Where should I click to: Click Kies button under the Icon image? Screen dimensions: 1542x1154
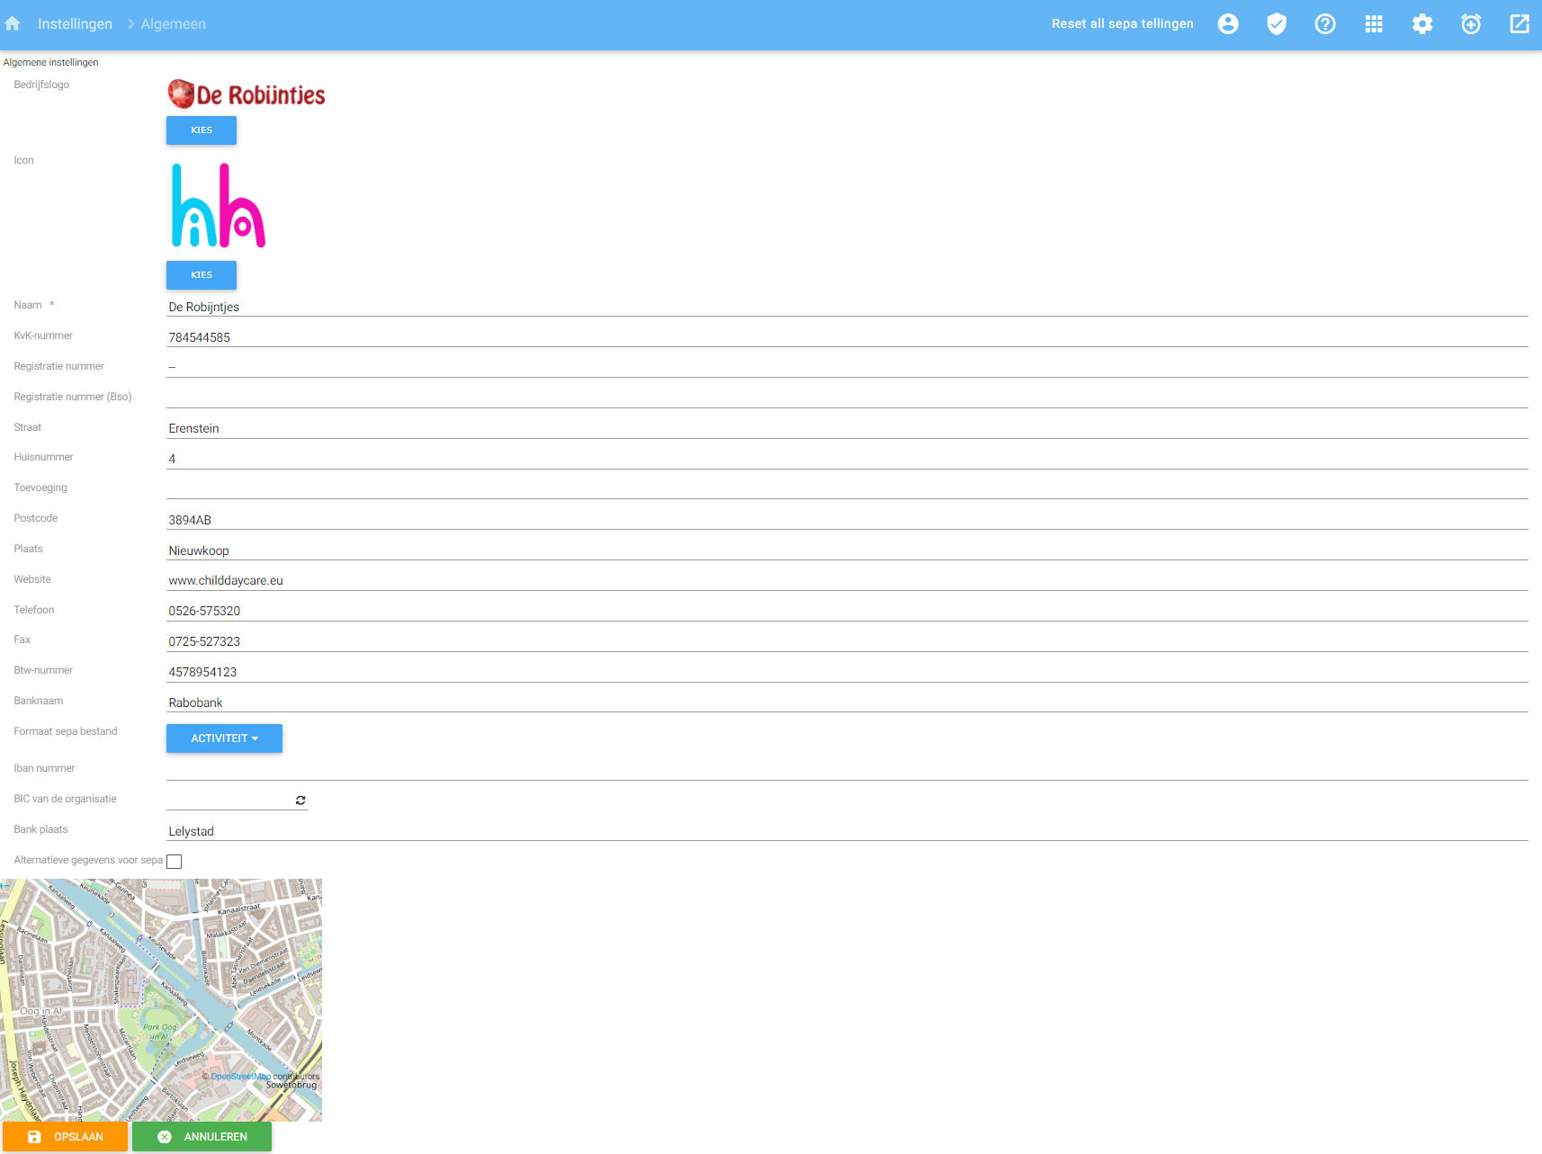(x=202, y=275)
